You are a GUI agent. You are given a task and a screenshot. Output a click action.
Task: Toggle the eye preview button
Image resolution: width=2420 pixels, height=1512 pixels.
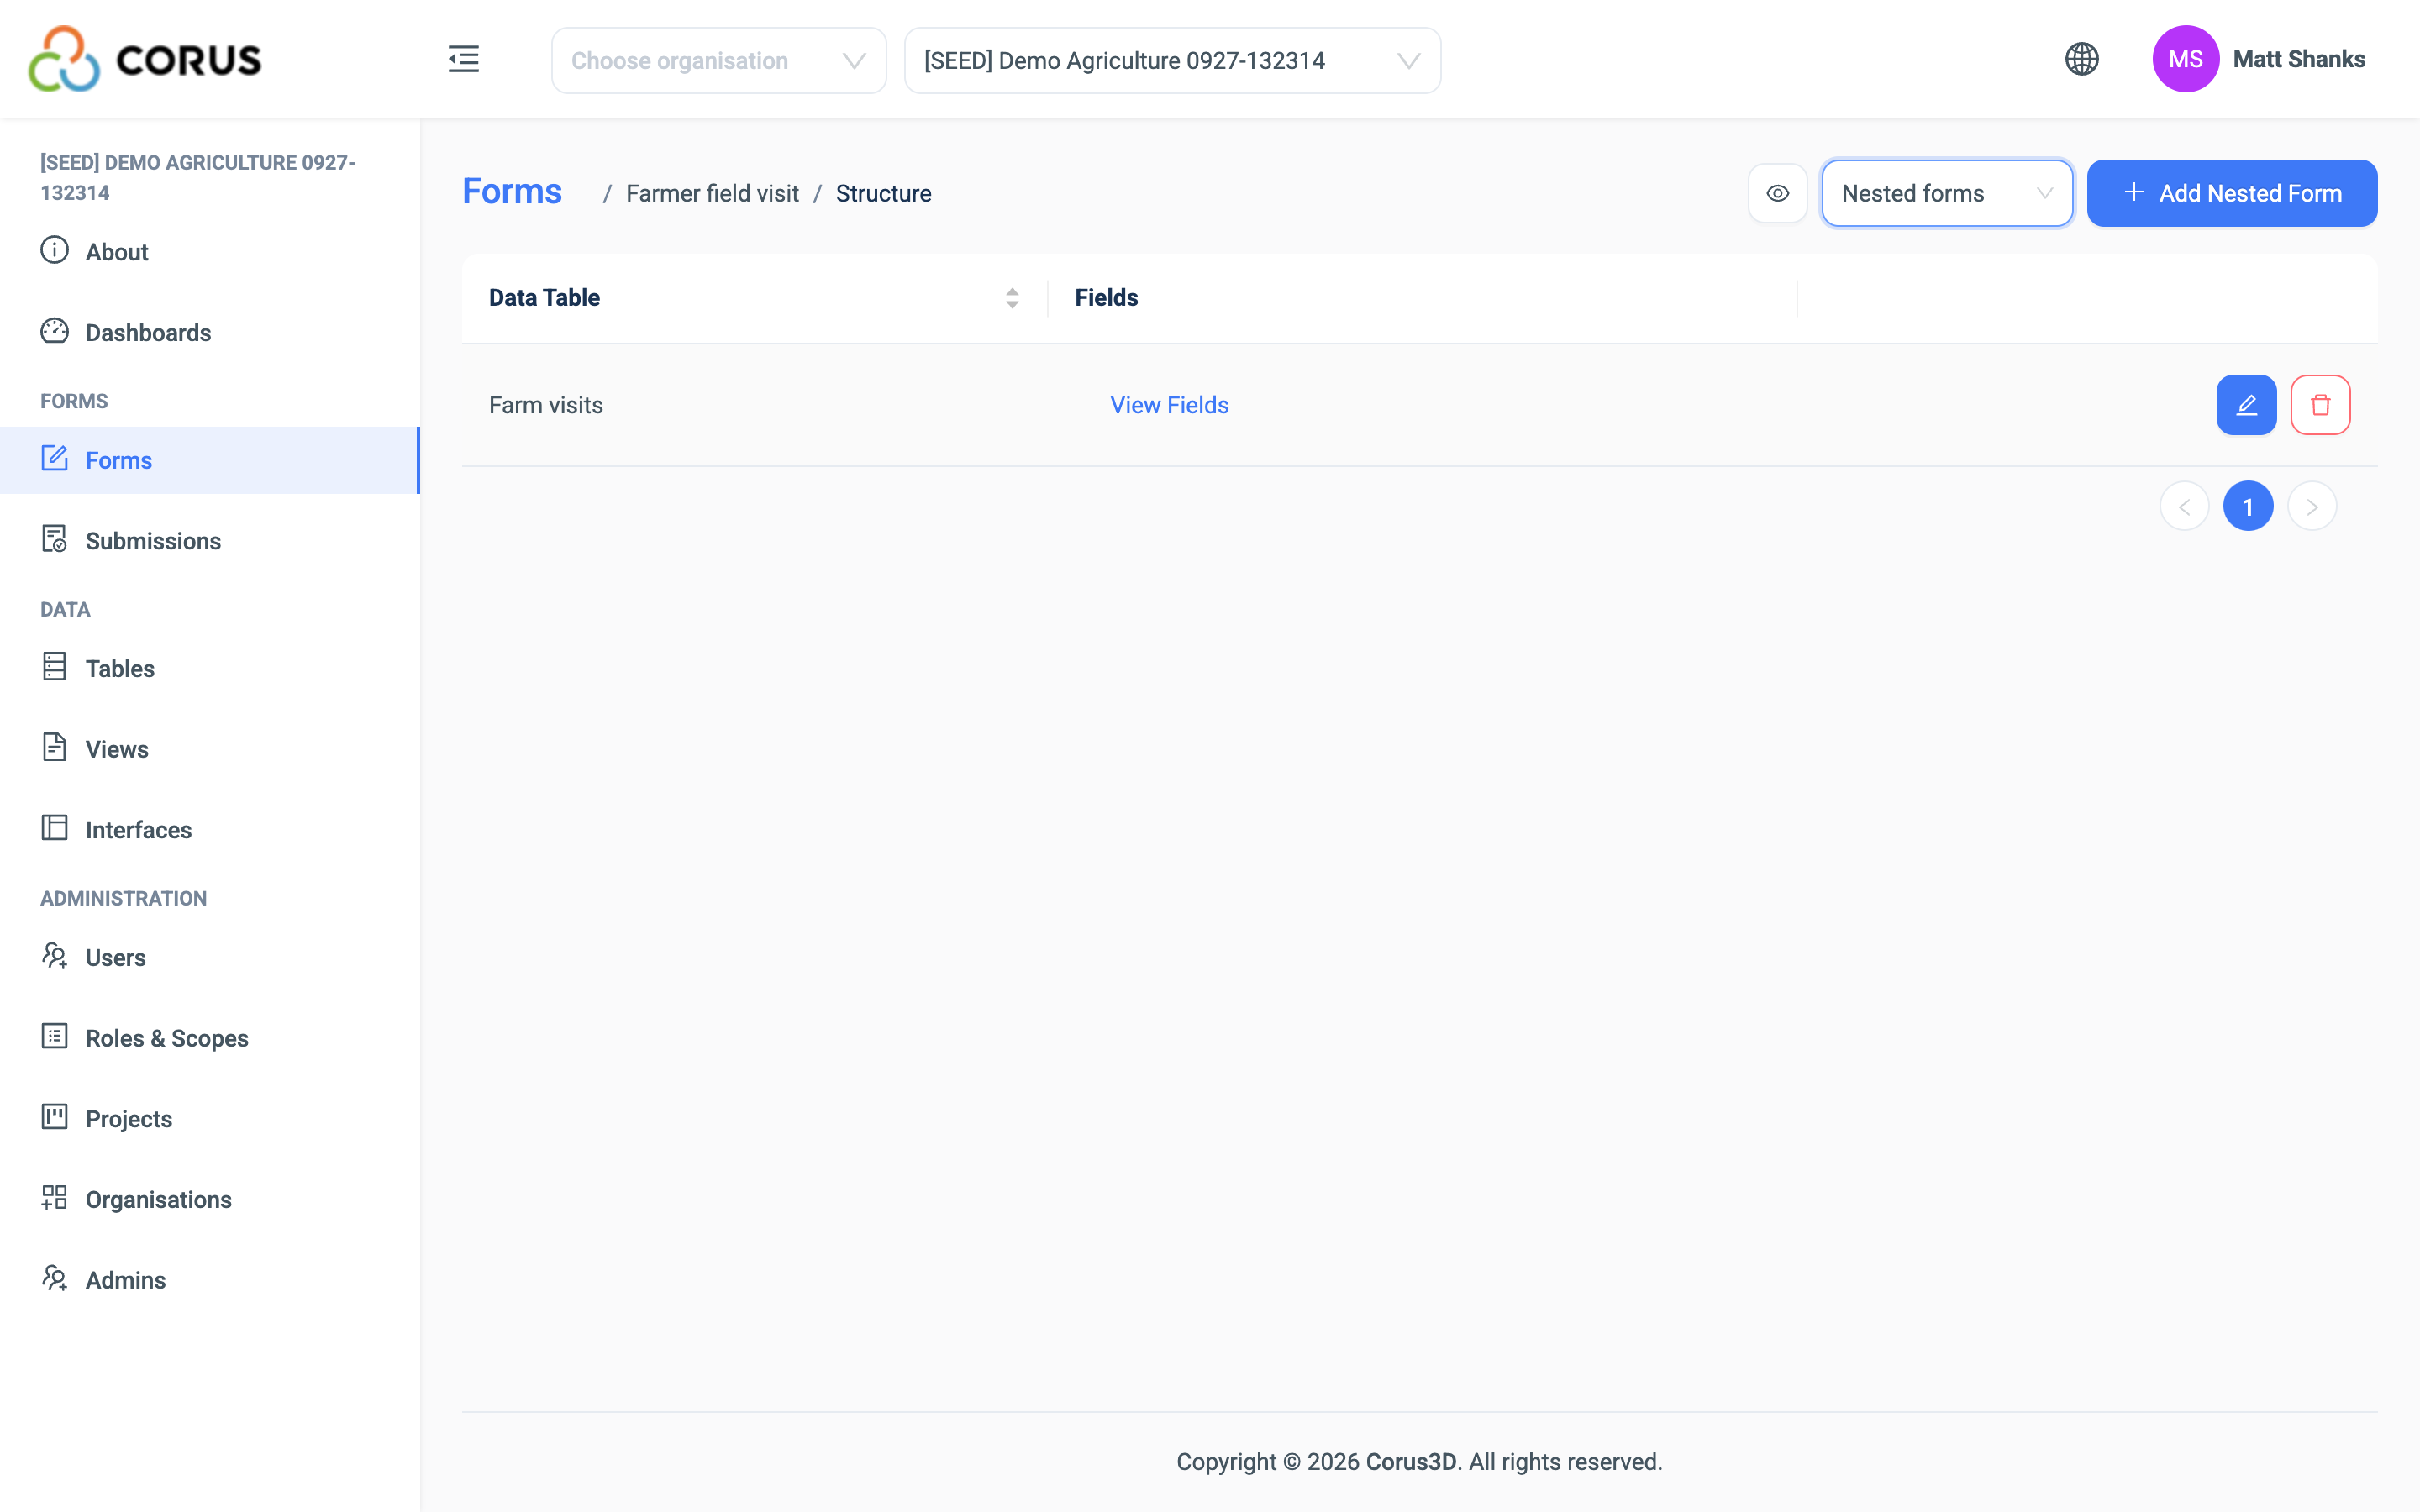[x=1777, y=193]
